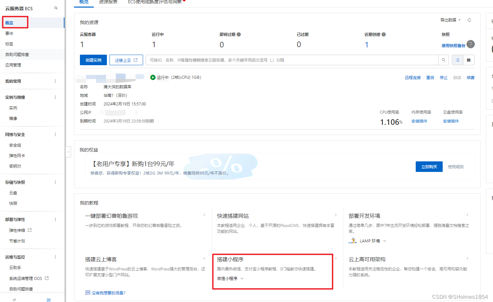
Task: Expand the LAMP 环境 dropdown
Action: point(384,241)
